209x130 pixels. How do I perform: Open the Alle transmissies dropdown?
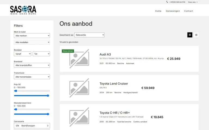(32, 77)
